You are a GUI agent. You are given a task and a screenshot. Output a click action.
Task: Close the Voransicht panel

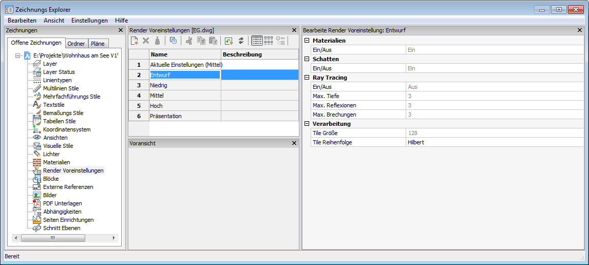click(294, 143)
